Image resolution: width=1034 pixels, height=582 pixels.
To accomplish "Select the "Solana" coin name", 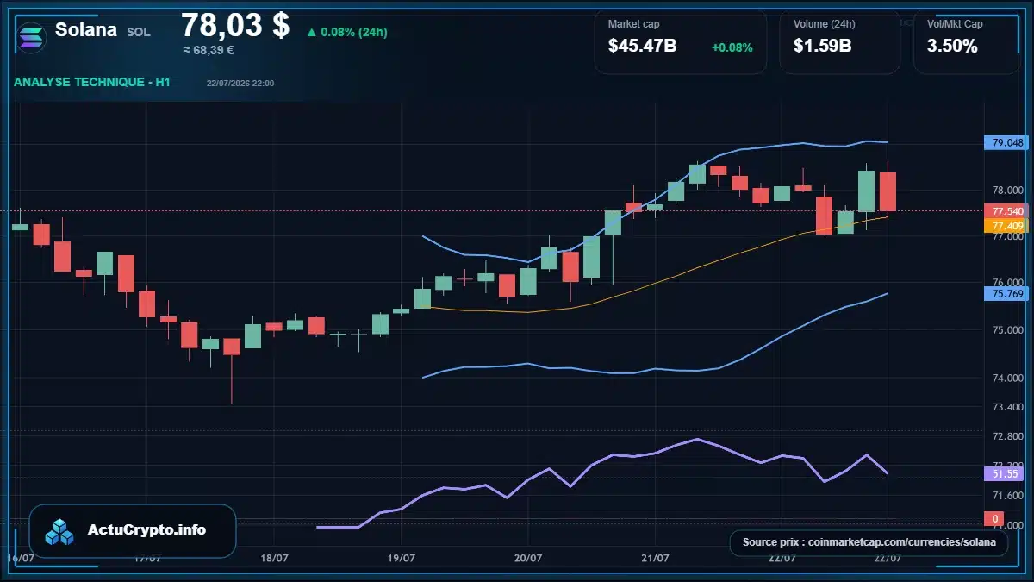I will click(x=86, y=30).
